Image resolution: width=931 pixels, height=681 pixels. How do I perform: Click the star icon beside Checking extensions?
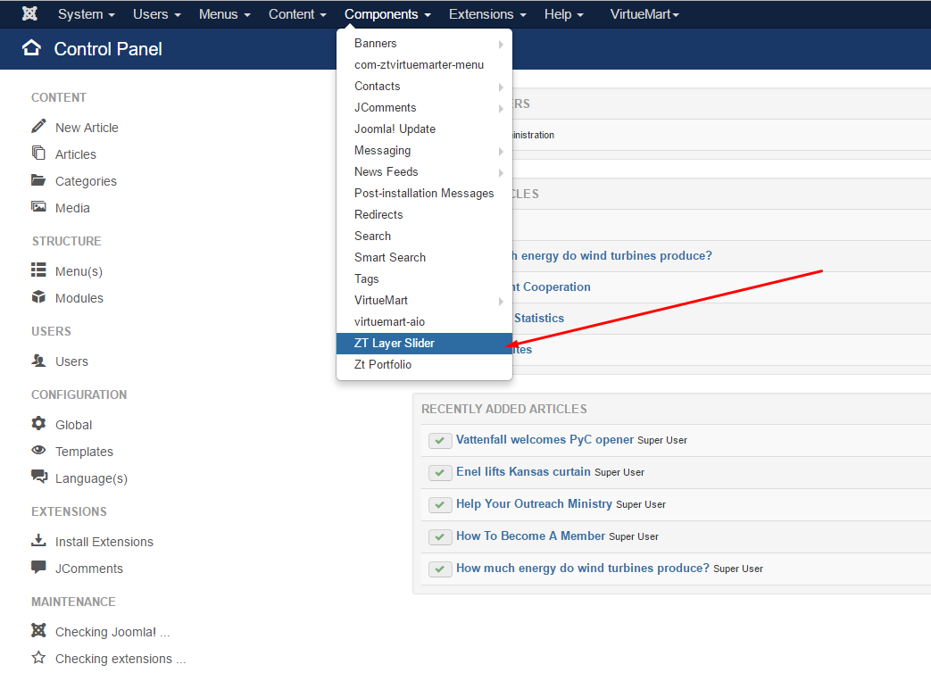point(38,657)
